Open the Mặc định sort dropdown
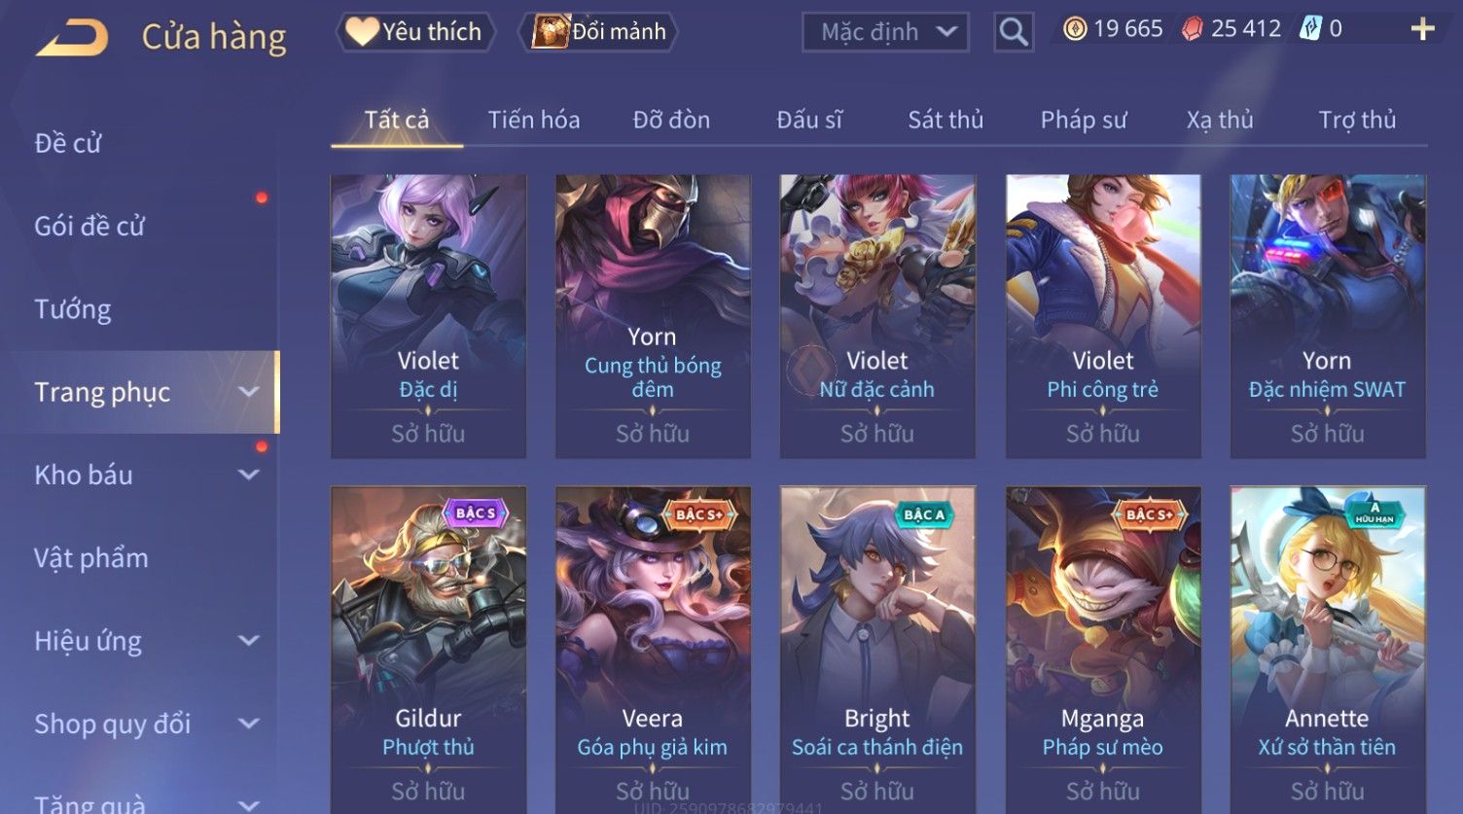This screenshot has width=1463, height=814. 885,32
